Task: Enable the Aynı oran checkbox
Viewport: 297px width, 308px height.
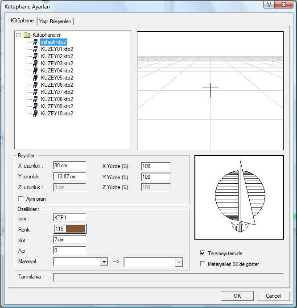Action: point(21,198)
